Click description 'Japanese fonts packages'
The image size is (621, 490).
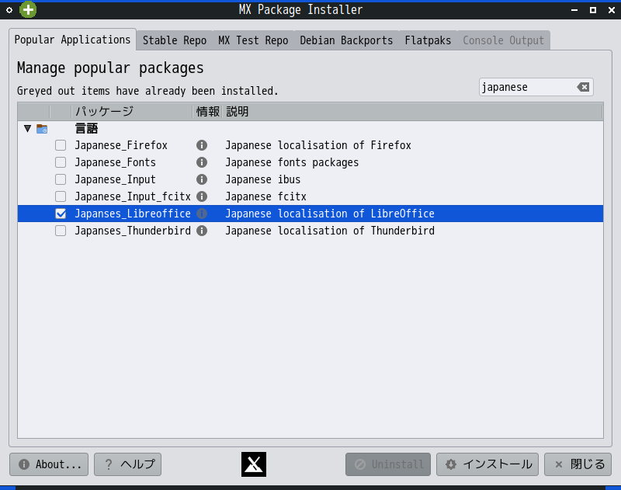click(x=292, y=162)
